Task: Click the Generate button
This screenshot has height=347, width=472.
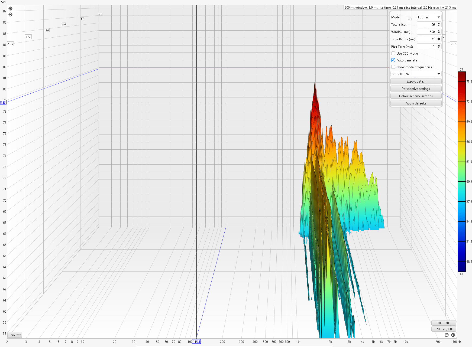Action: [15, 335]
